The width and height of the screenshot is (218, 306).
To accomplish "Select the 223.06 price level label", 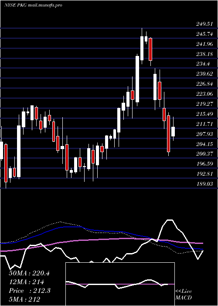I will click(204, 94).
